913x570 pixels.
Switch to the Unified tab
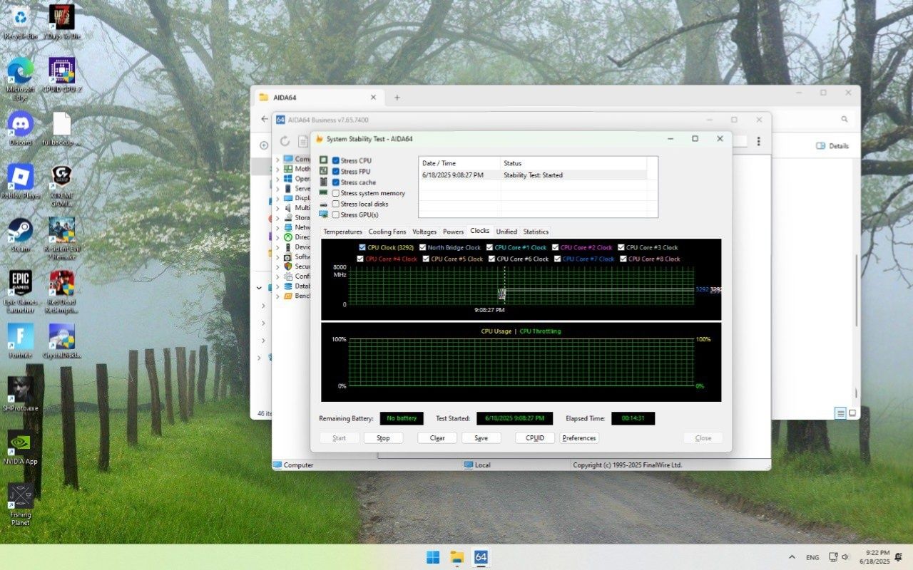[506, 232]
